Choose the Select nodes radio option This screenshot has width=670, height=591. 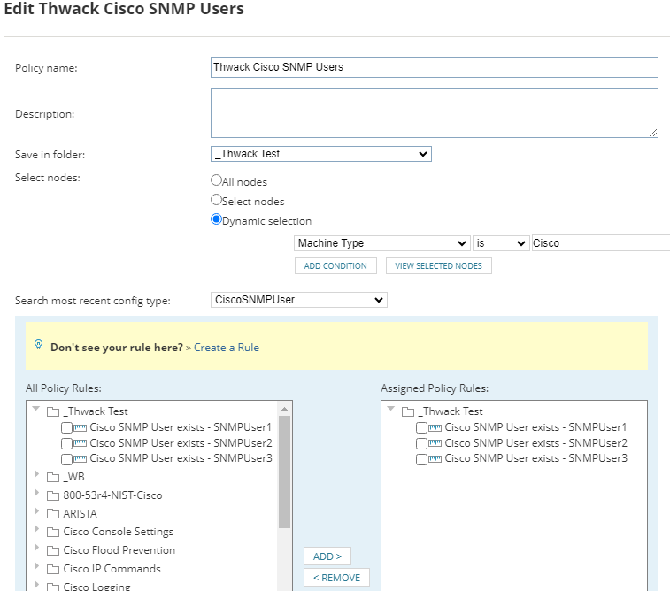tap(216, 200)
